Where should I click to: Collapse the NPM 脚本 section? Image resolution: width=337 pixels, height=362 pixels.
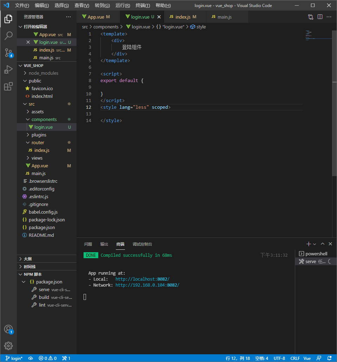point(47,274)
